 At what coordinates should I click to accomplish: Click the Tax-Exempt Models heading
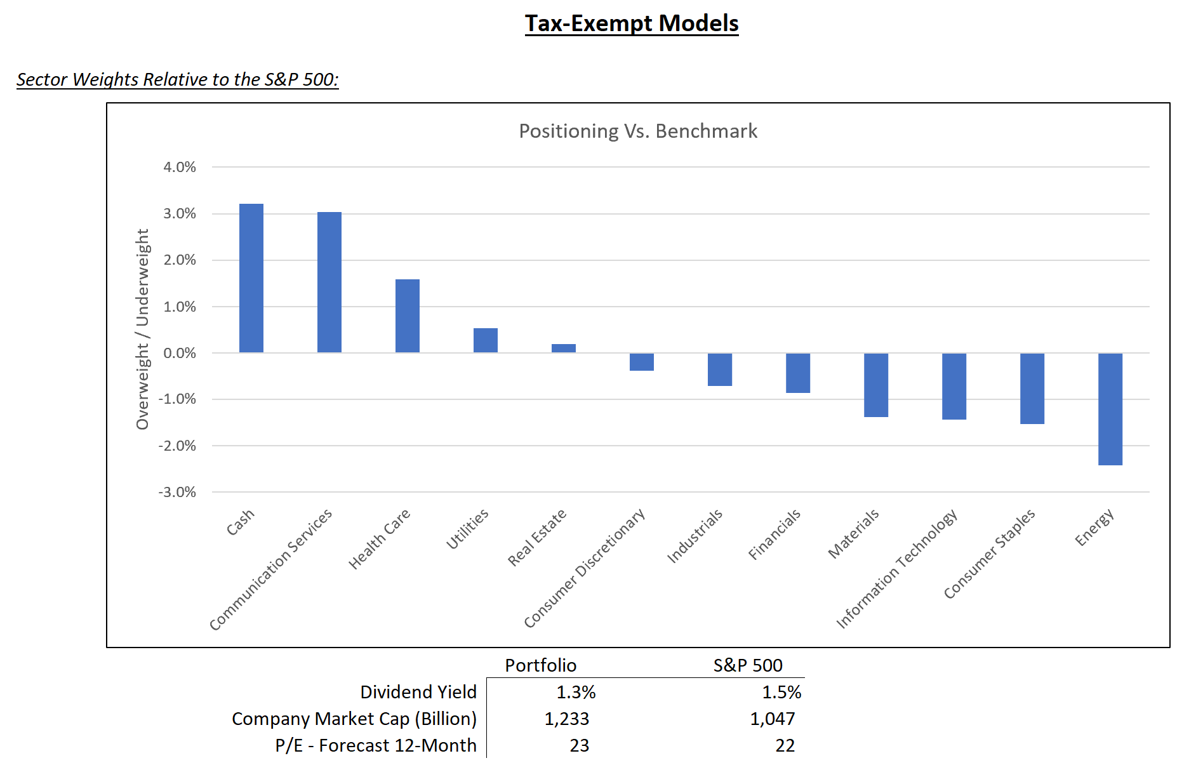coord(631,23)
